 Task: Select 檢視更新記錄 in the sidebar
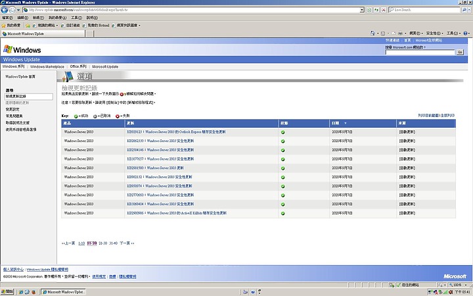pos(29,96)
